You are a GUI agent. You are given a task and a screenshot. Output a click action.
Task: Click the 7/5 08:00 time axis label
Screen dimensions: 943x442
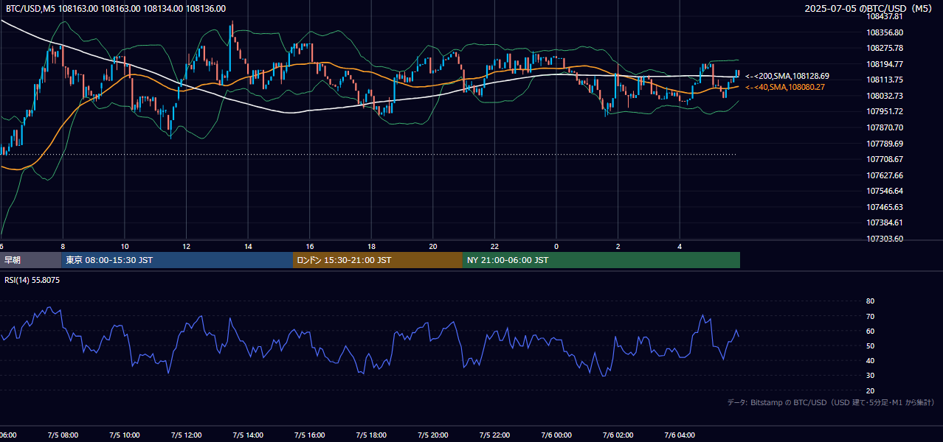point(63,435)
